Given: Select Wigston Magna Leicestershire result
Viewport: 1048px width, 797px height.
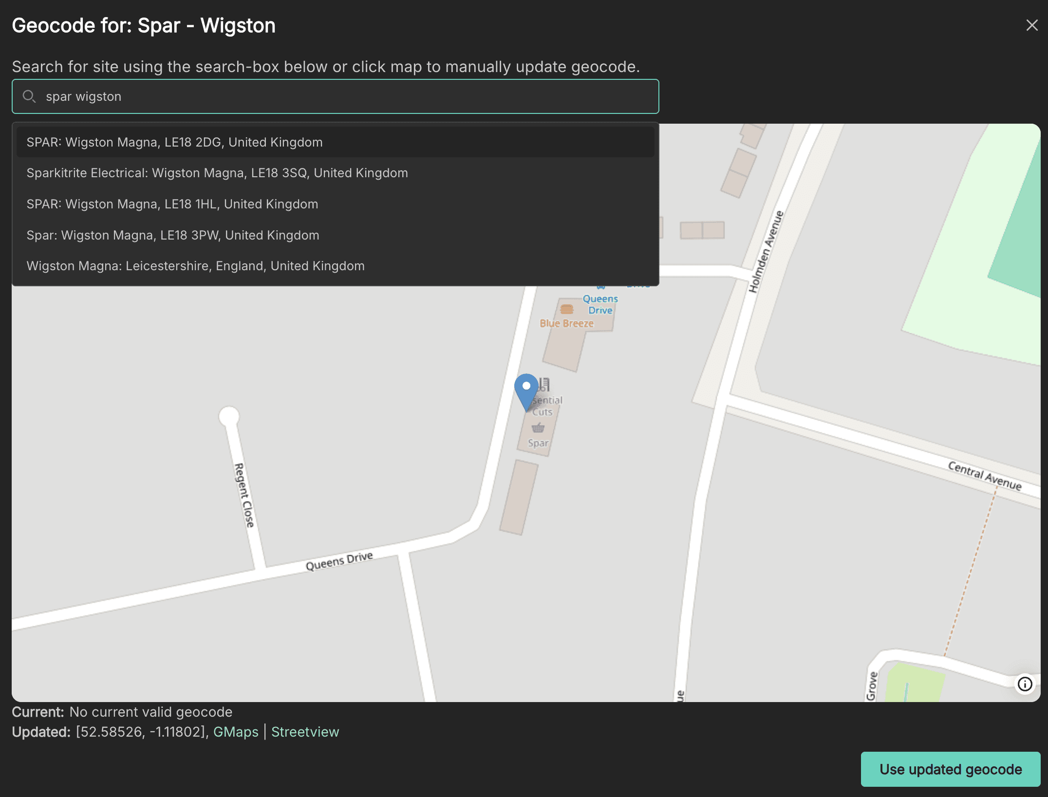Looking at the screenshot, I should click(336, 266).
